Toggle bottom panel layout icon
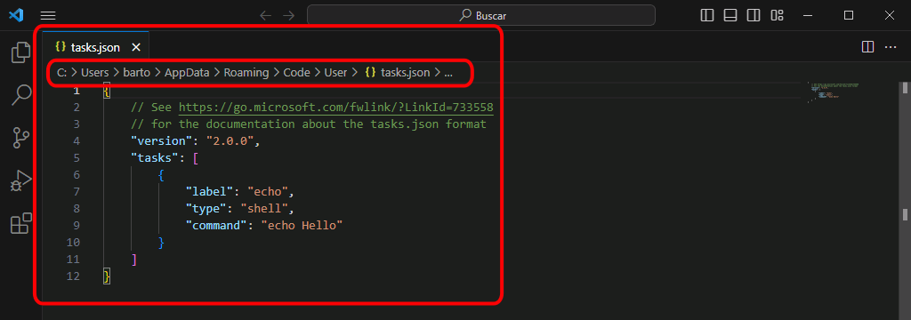Image resolution: width=911 pixels, height=320 pixels. click(x=730, y=16)
